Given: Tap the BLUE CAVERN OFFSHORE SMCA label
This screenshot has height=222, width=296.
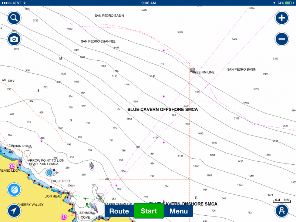Looking at the screenshot, I should click(x=163, y=110).
